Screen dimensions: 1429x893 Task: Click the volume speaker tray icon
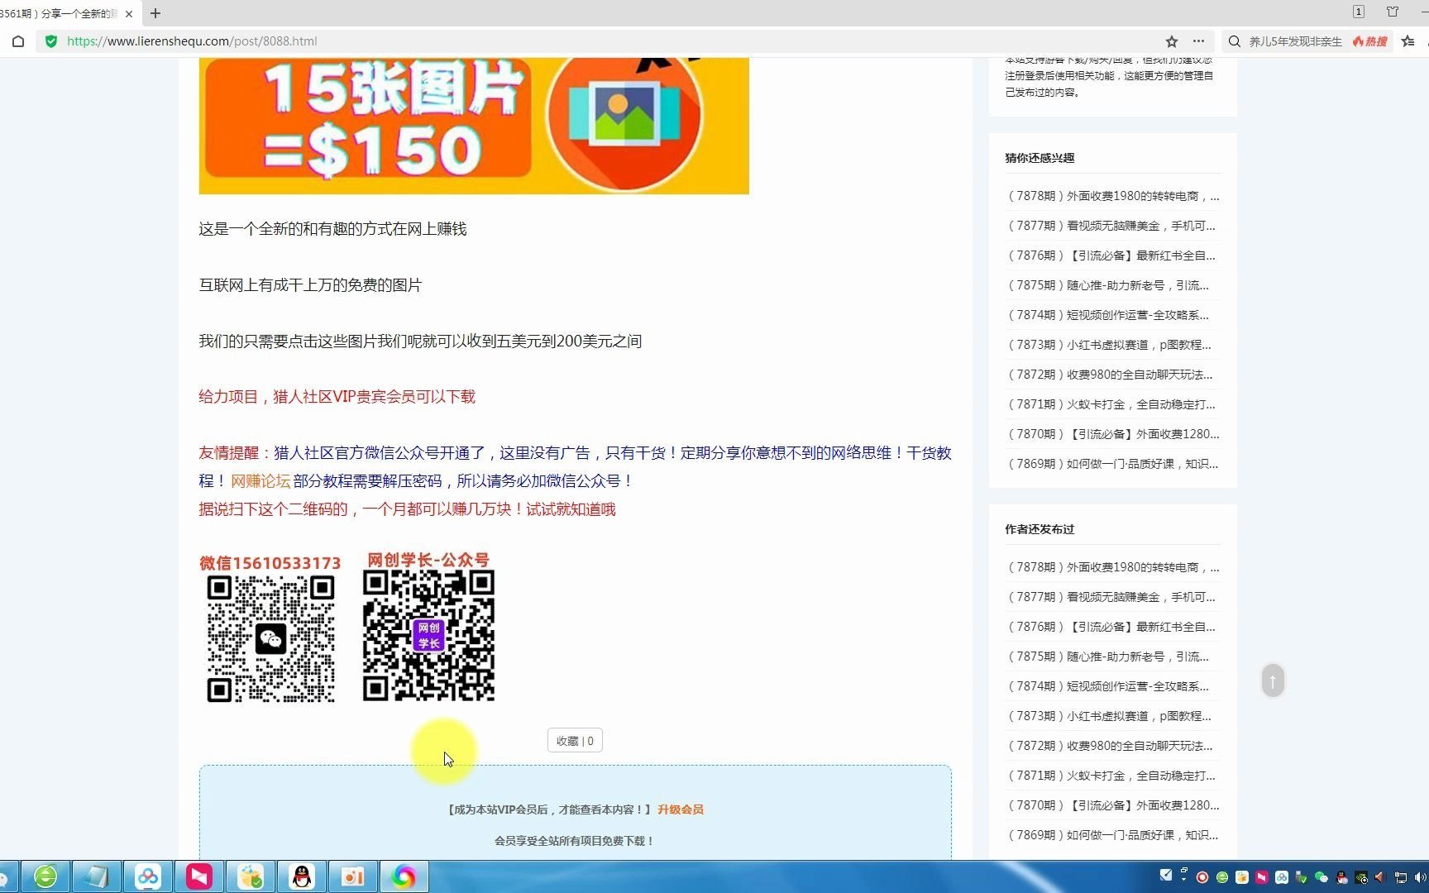pyautogui.click(x=1421, y=877)
